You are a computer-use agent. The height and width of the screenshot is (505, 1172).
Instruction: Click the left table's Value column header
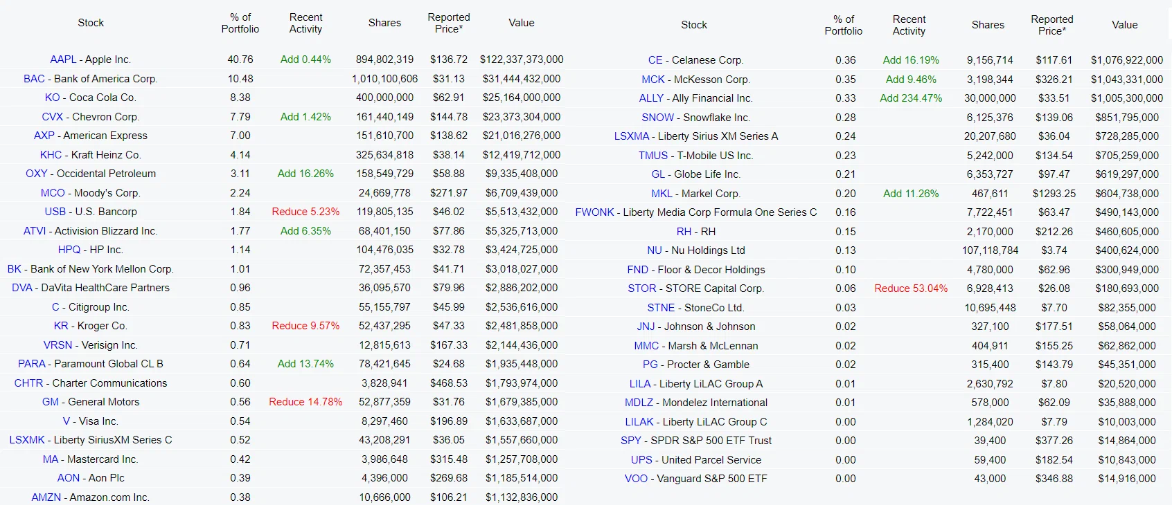tap(521, 23)
